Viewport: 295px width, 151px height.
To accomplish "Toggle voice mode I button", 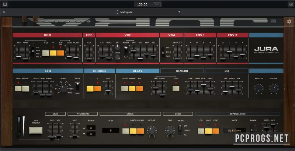I will point(126,131).
